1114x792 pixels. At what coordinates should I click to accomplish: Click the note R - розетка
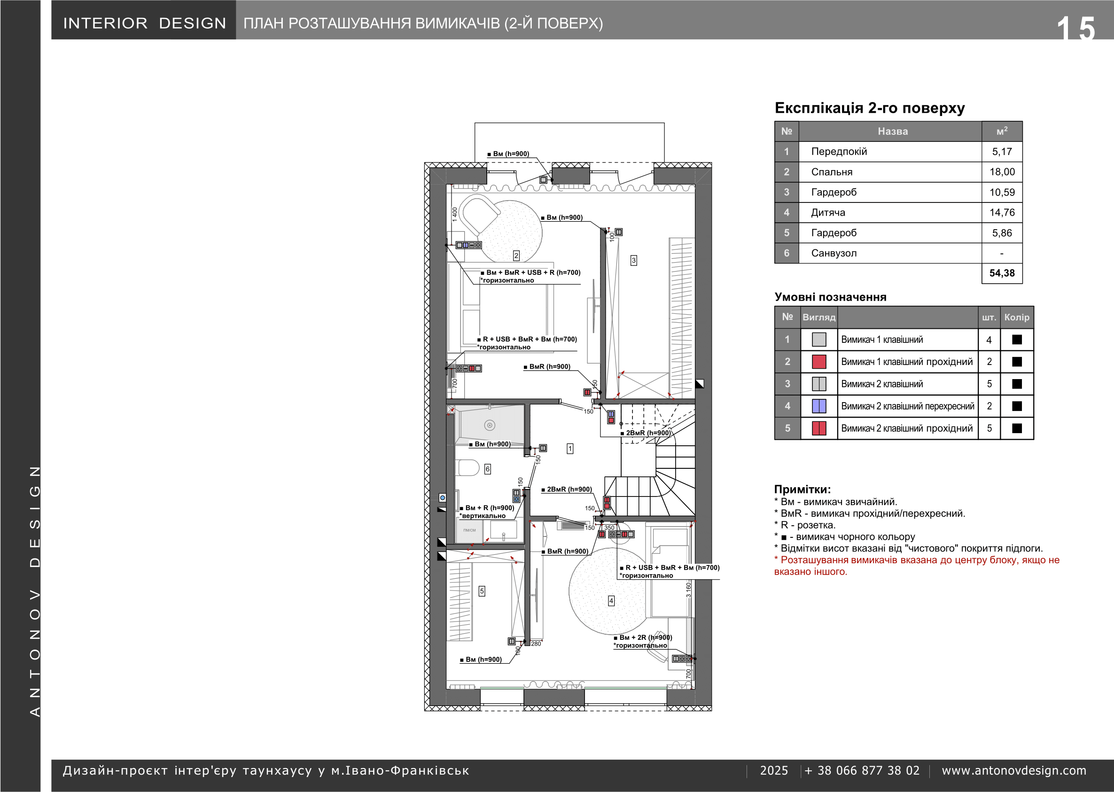pyautogui.click(x=805, y=525)
